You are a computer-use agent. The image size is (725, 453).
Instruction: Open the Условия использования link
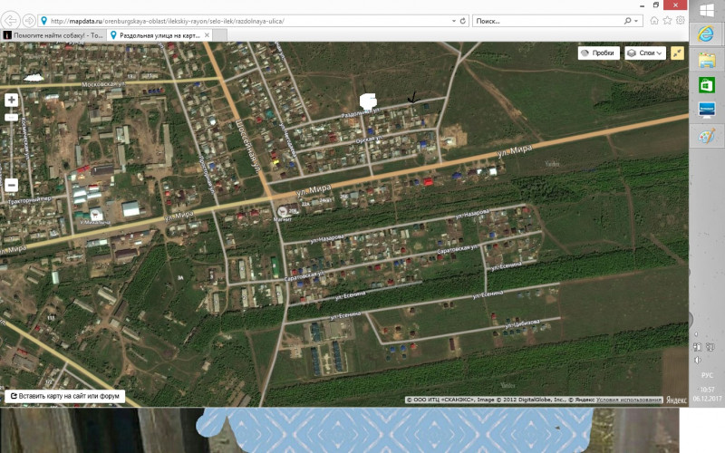click(x=636, y=400)
